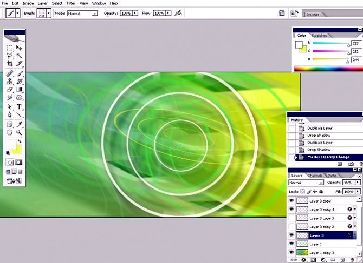This screenshot has width=363, height=263.
Task: Open the Filter menu
Action: tap(71, 3)
